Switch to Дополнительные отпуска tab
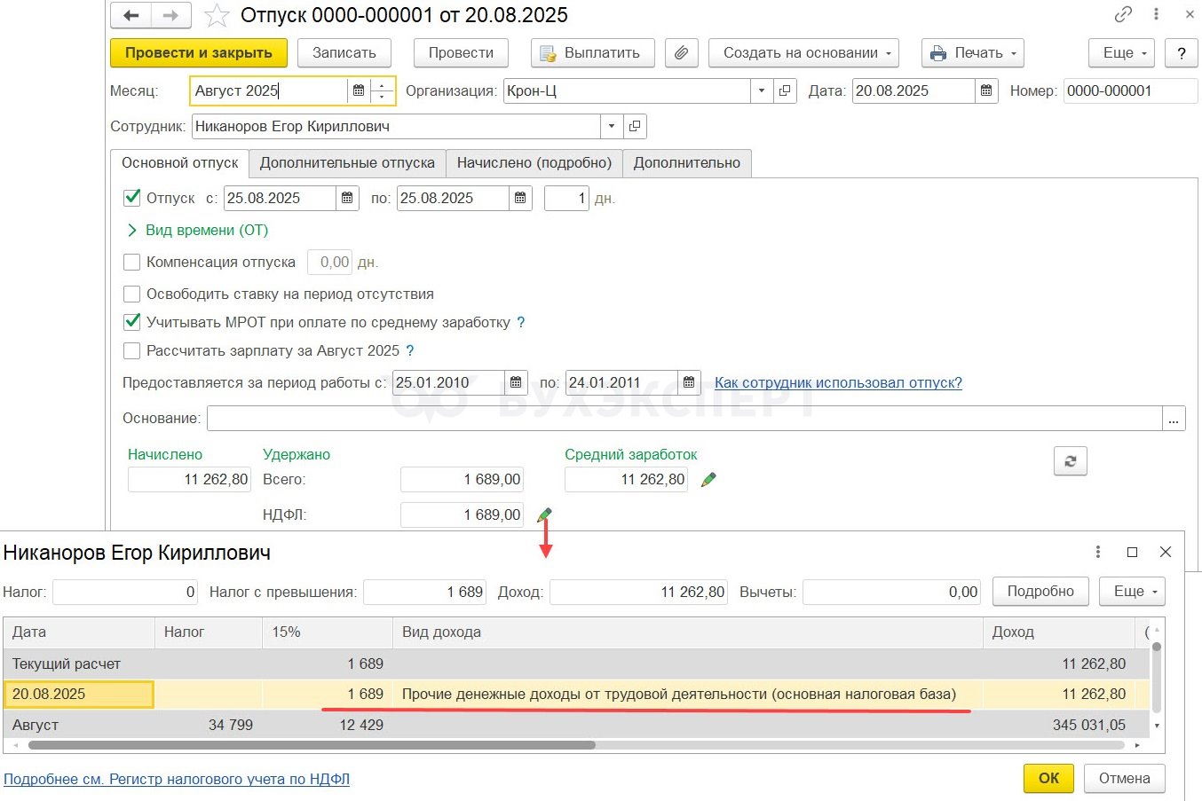The width and height of the screenshot is (1202, 801). (347, 163)
